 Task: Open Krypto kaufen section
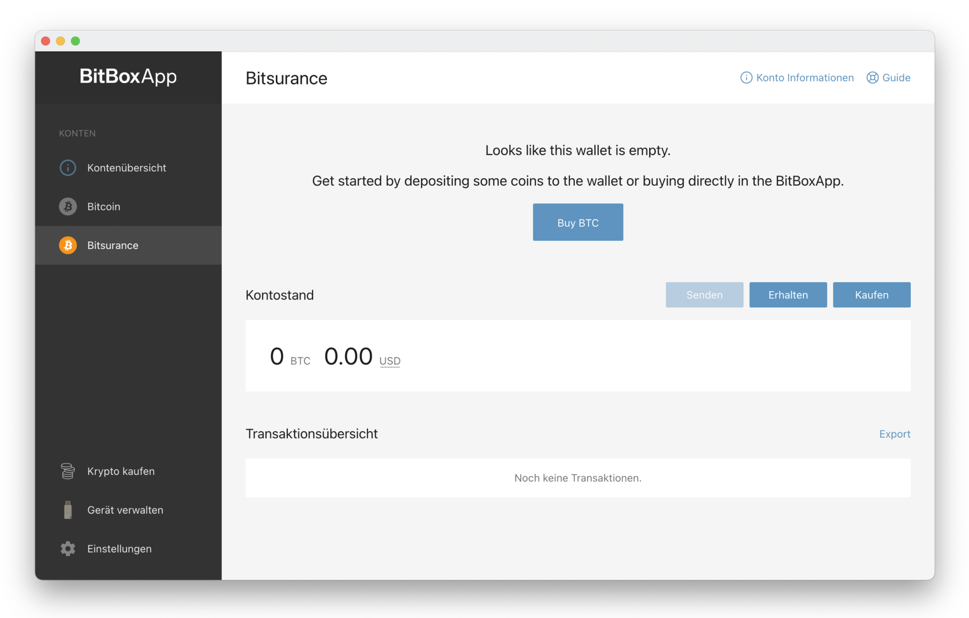pos(128,471)
